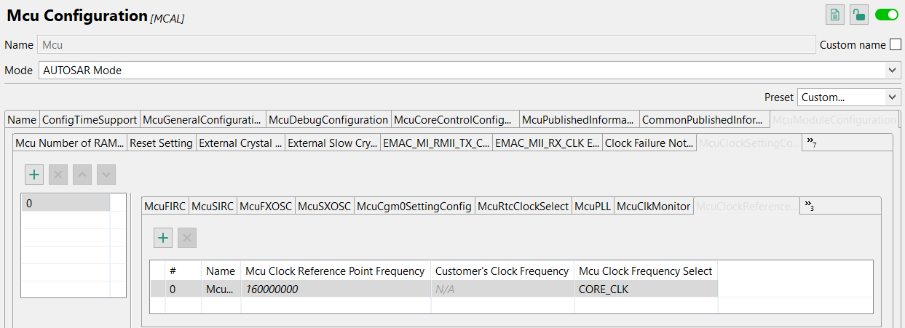
Task: Open the External Crystal ... tab
Action: pos(240,143)
